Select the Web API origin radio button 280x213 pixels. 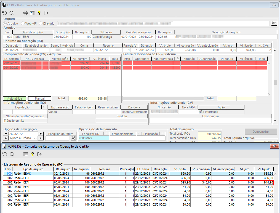click(x=23, y=23)
